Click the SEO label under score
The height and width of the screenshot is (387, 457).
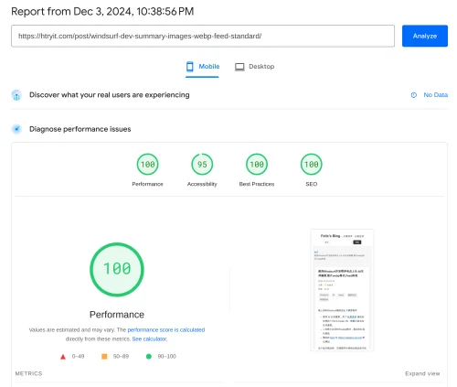[x=312, y=184]
